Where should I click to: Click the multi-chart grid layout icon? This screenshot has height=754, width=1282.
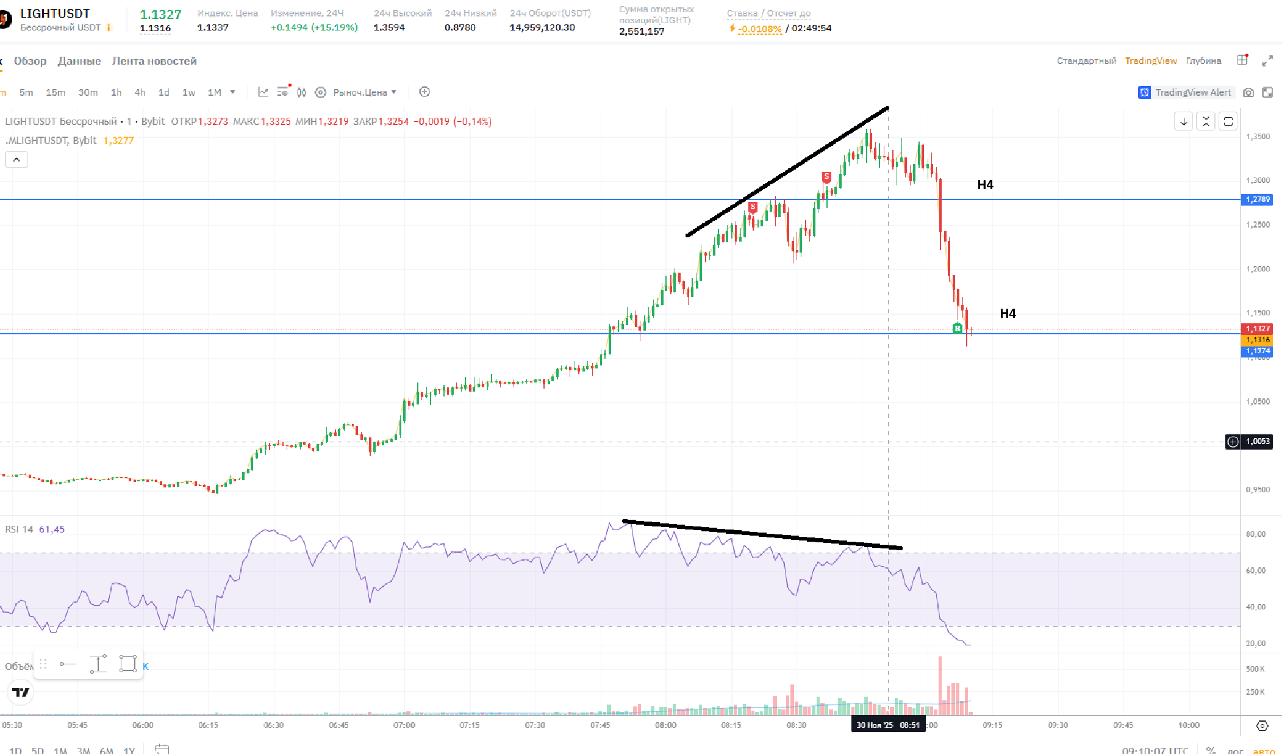pyautogui.click(x=1242, y=60)
